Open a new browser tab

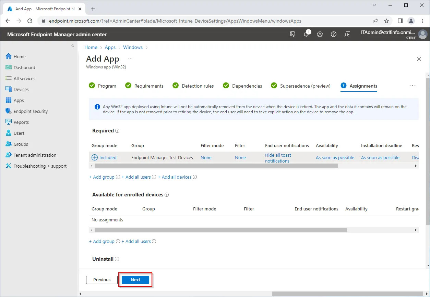tap(93, 9)
